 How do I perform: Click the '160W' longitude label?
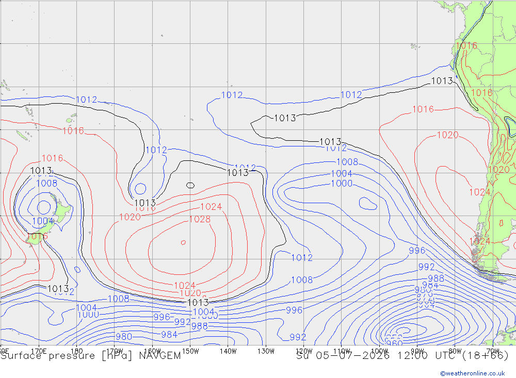(x=153, y=351)
